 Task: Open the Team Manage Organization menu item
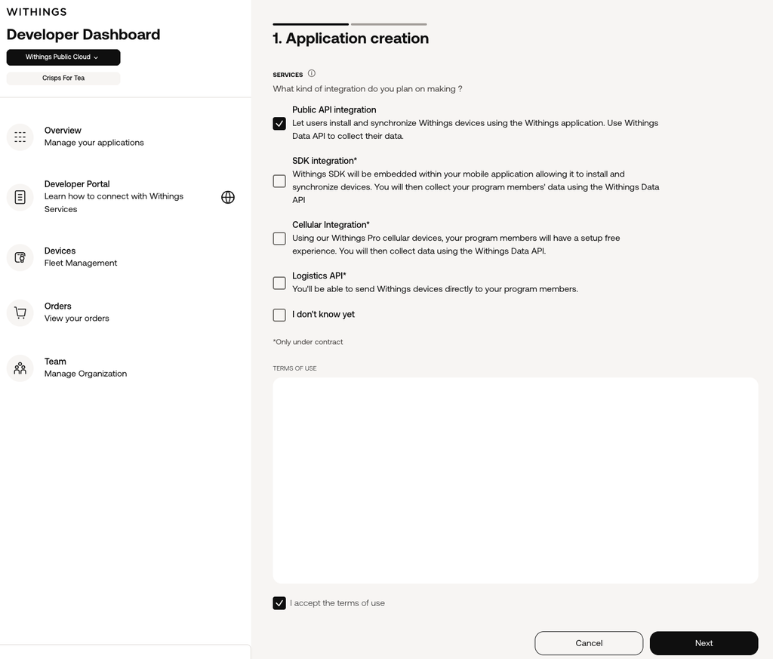(x=85, y=368)
